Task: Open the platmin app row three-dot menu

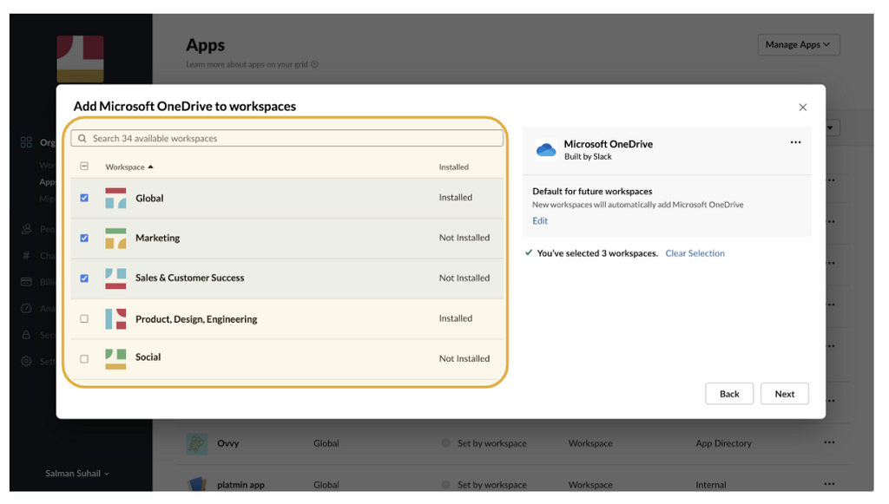Action: click(829, 483)
